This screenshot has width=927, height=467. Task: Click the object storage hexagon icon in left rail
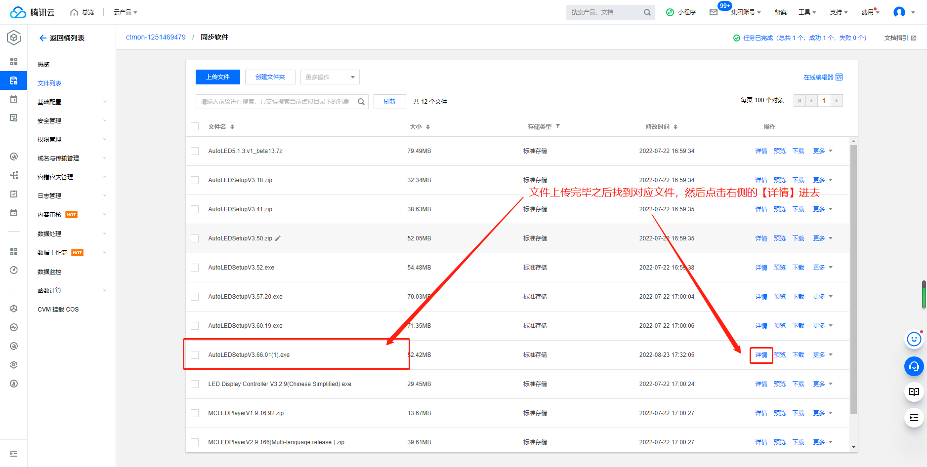(14, 38)
